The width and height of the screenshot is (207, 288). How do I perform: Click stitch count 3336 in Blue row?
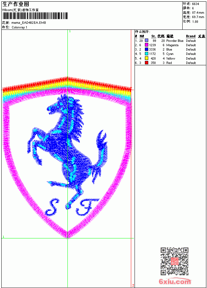152,50
